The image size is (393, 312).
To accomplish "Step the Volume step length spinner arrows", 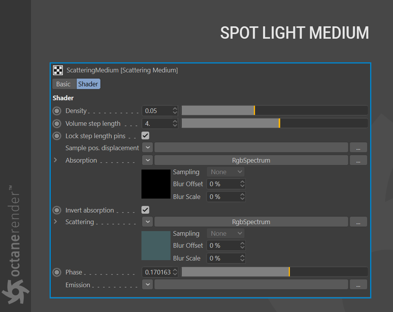I will pos(175,123).
